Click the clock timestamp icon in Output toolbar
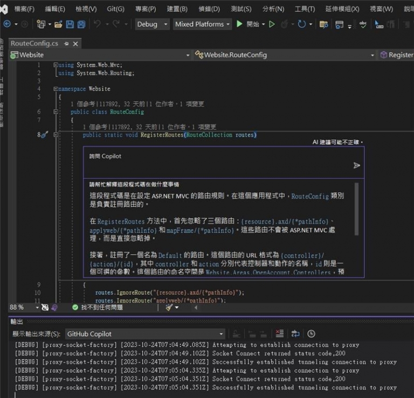The height and width of the screenshot is (398, 414). click(x=311, y=334)
